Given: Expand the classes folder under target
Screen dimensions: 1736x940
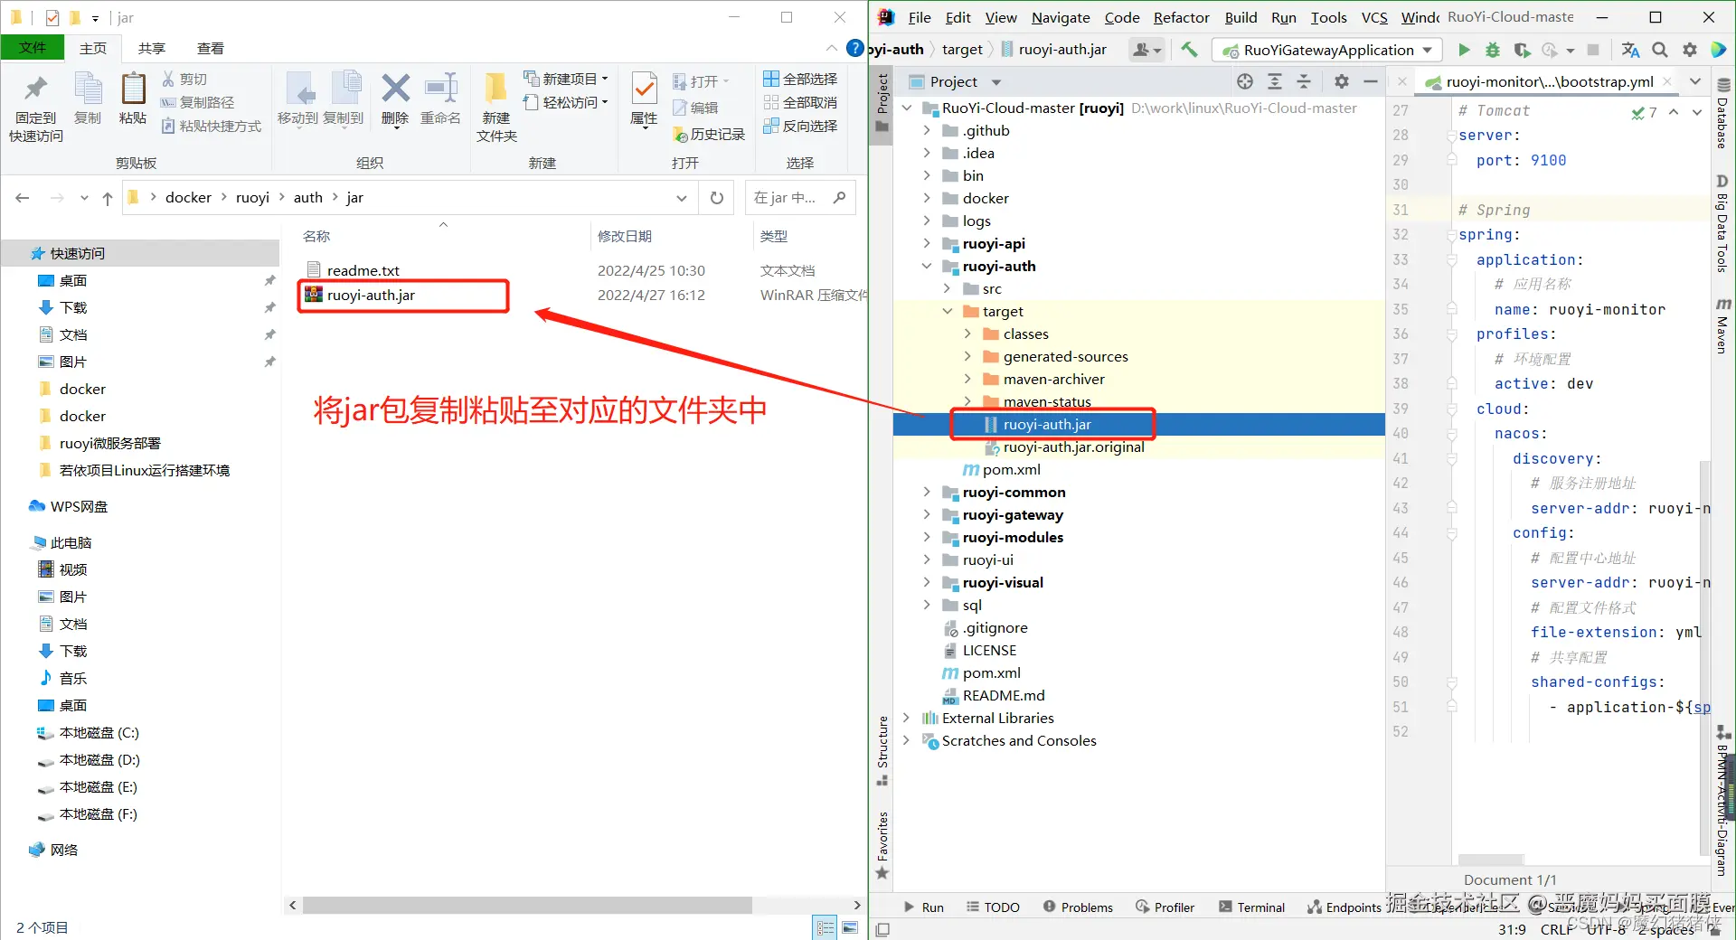Looking at the screenshot, I should pyautogui.click(x=967, y=334).
